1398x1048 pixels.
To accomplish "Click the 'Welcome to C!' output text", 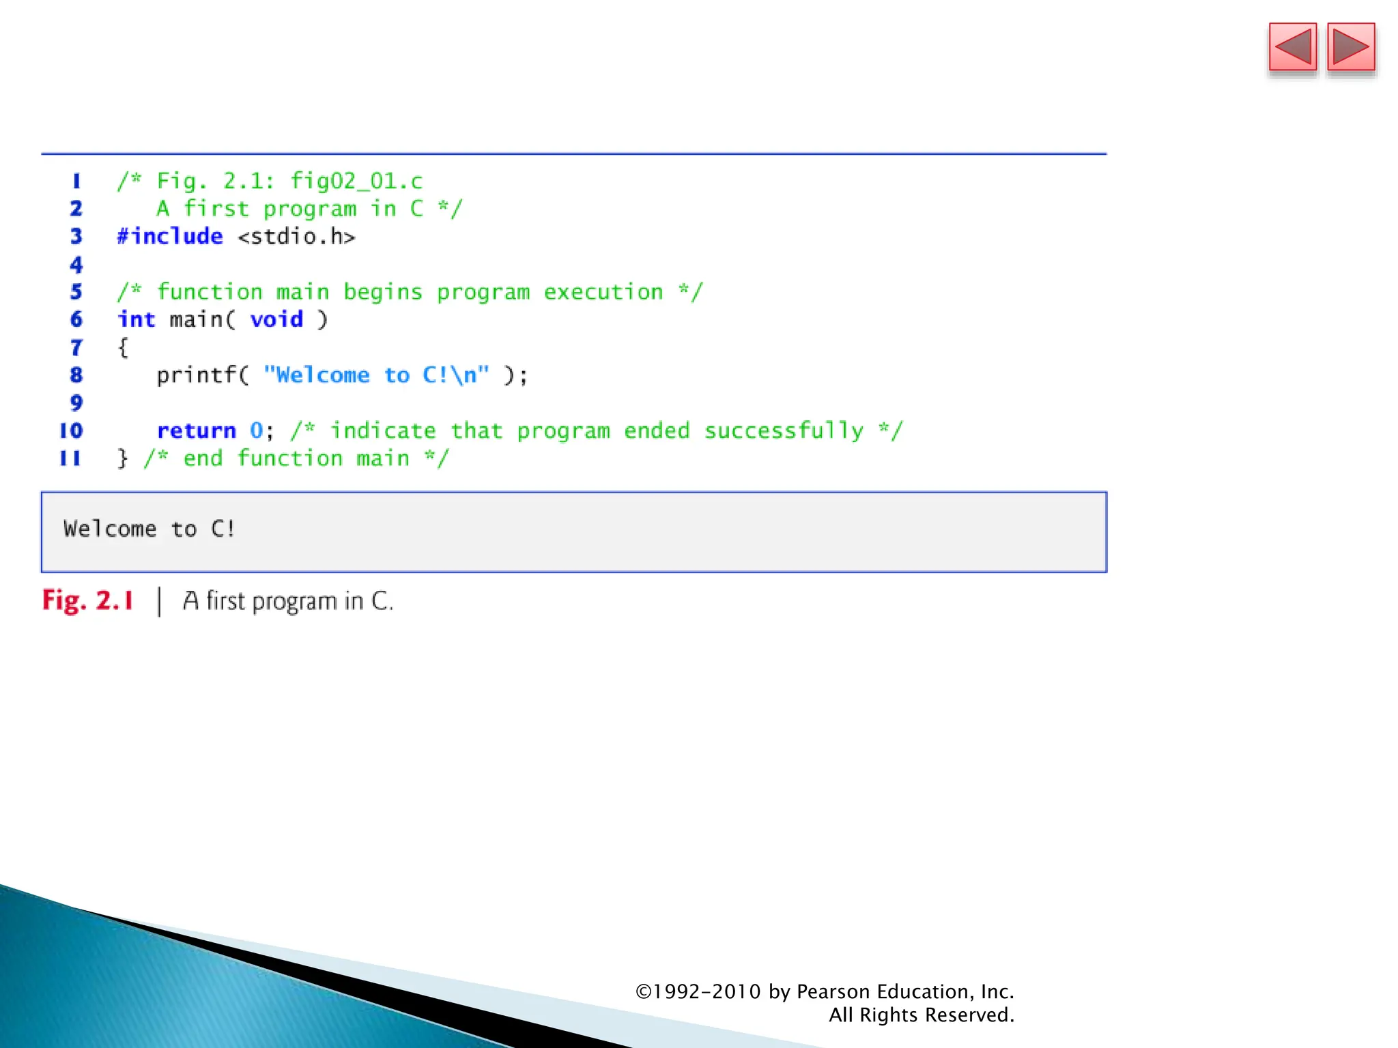I will 149,529.
